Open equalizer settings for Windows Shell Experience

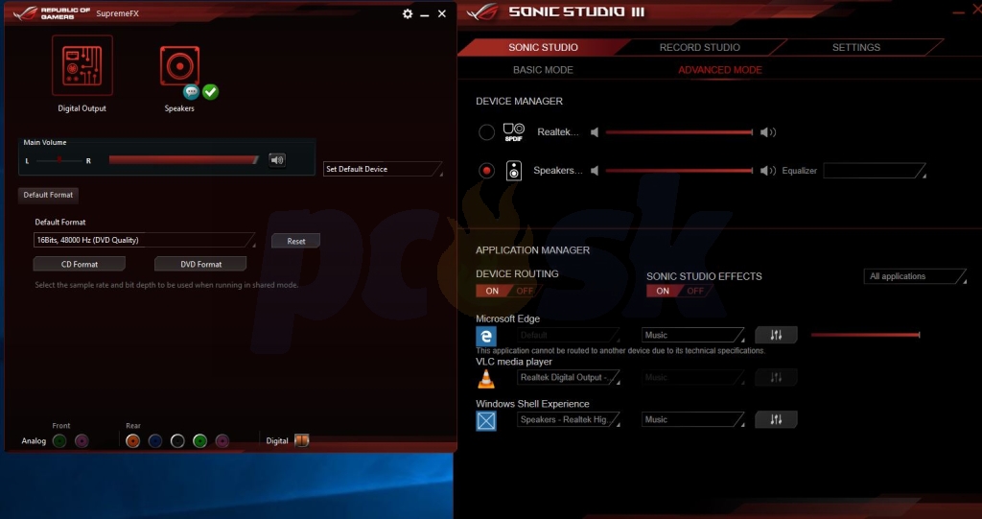tap(776, 419)
